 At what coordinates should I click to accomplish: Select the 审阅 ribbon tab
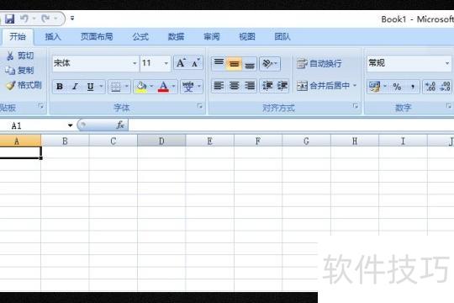[x=211, y=36]
